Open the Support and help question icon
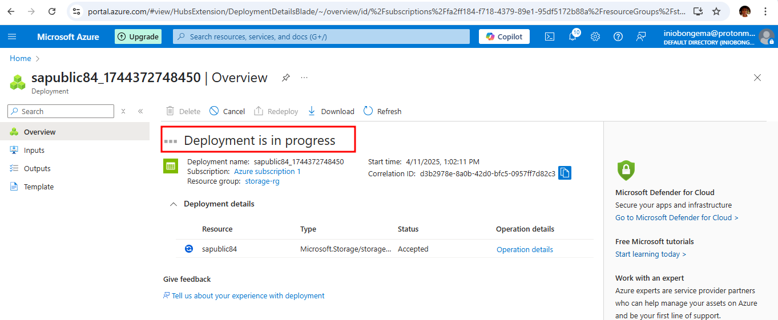 618,37
